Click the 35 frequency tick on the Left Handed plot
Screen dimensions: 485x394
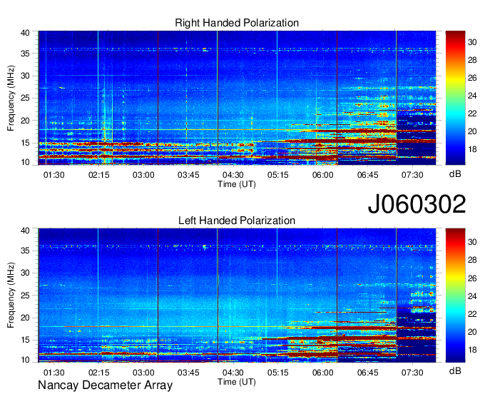(x=25, y=251)
